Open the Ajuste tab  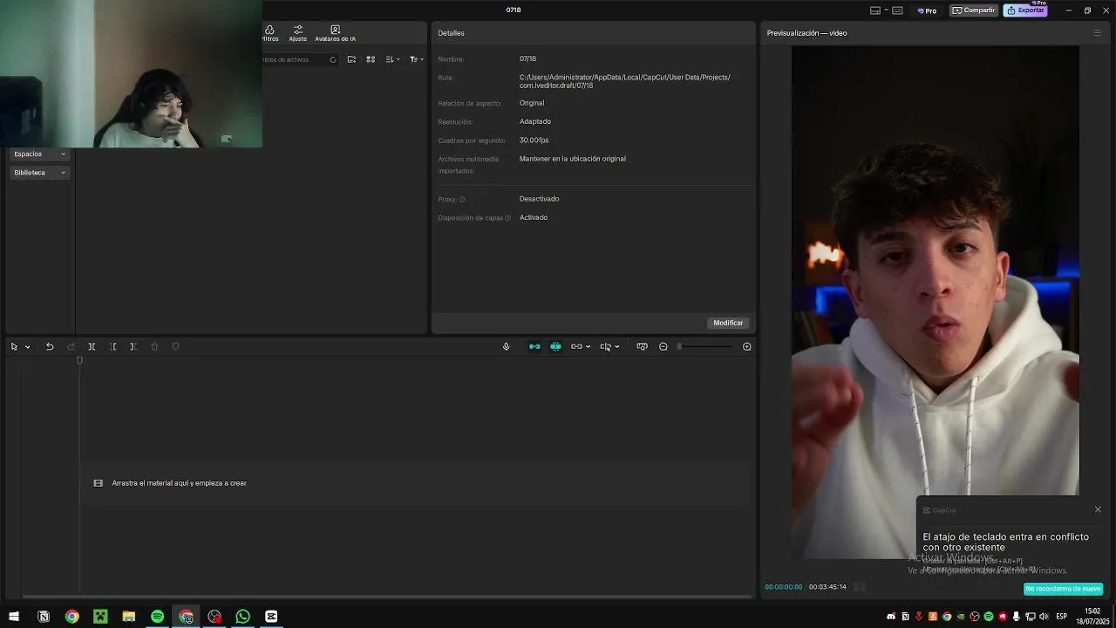coord(297,33)
